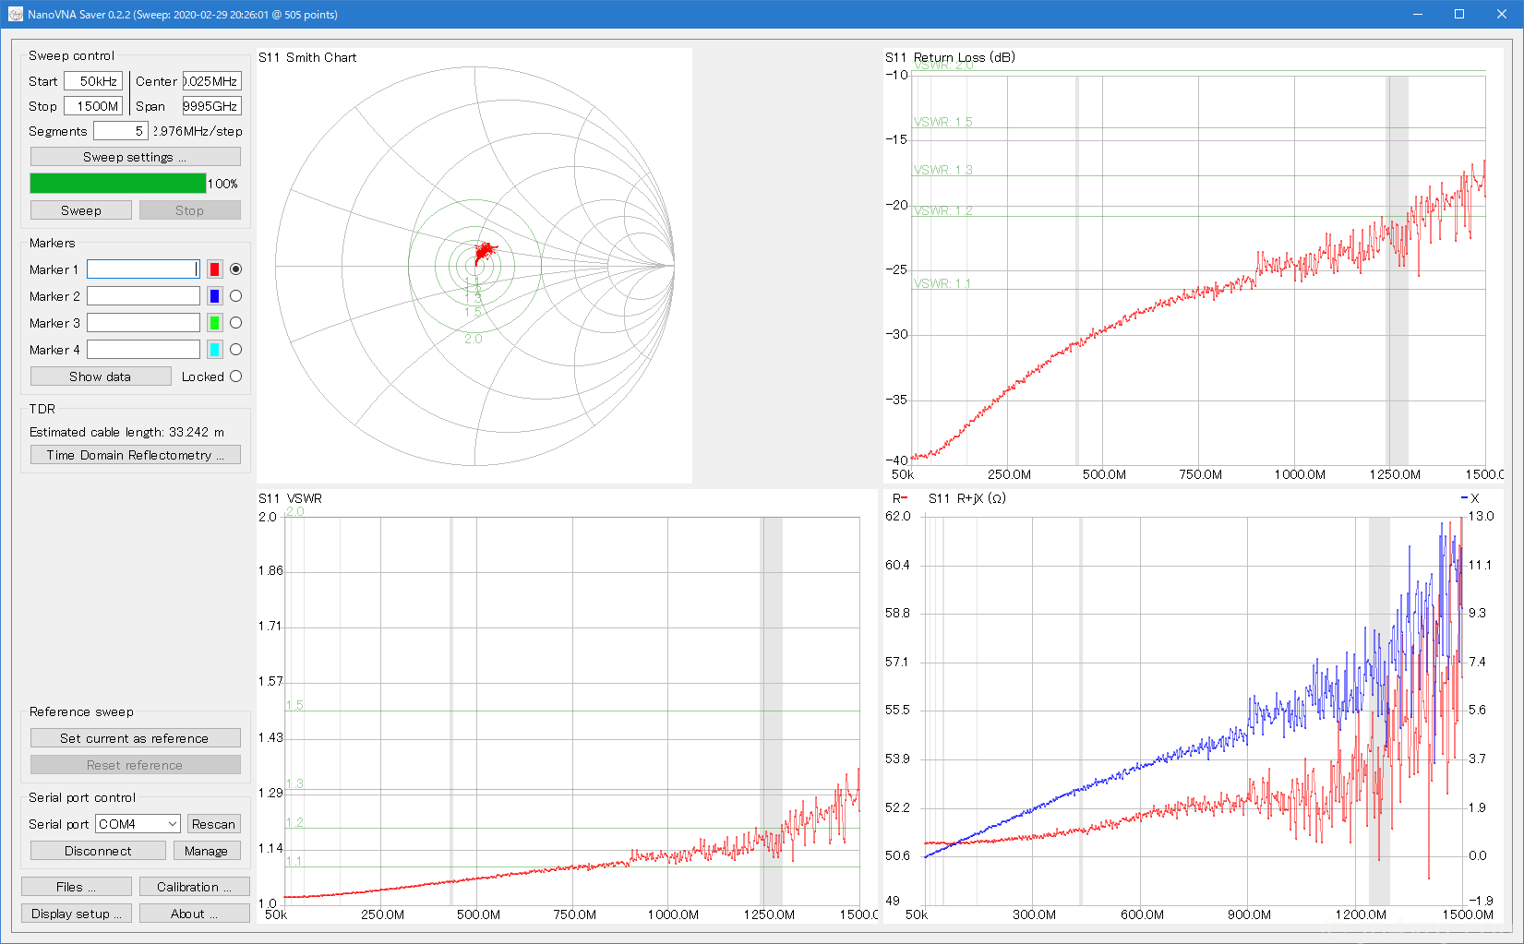Click the green sweep progress bar
1524x944 pixels.
[x=118, y=184]
